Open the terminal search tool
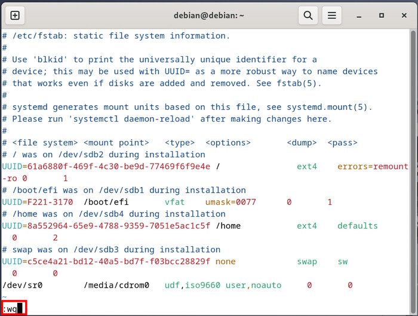 [x=308, y=16]
